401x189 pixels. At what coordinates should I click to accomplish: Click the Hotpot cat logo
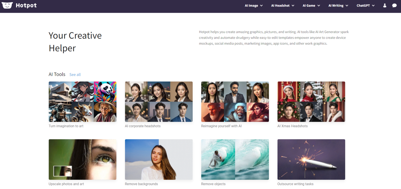coord(7,5)
